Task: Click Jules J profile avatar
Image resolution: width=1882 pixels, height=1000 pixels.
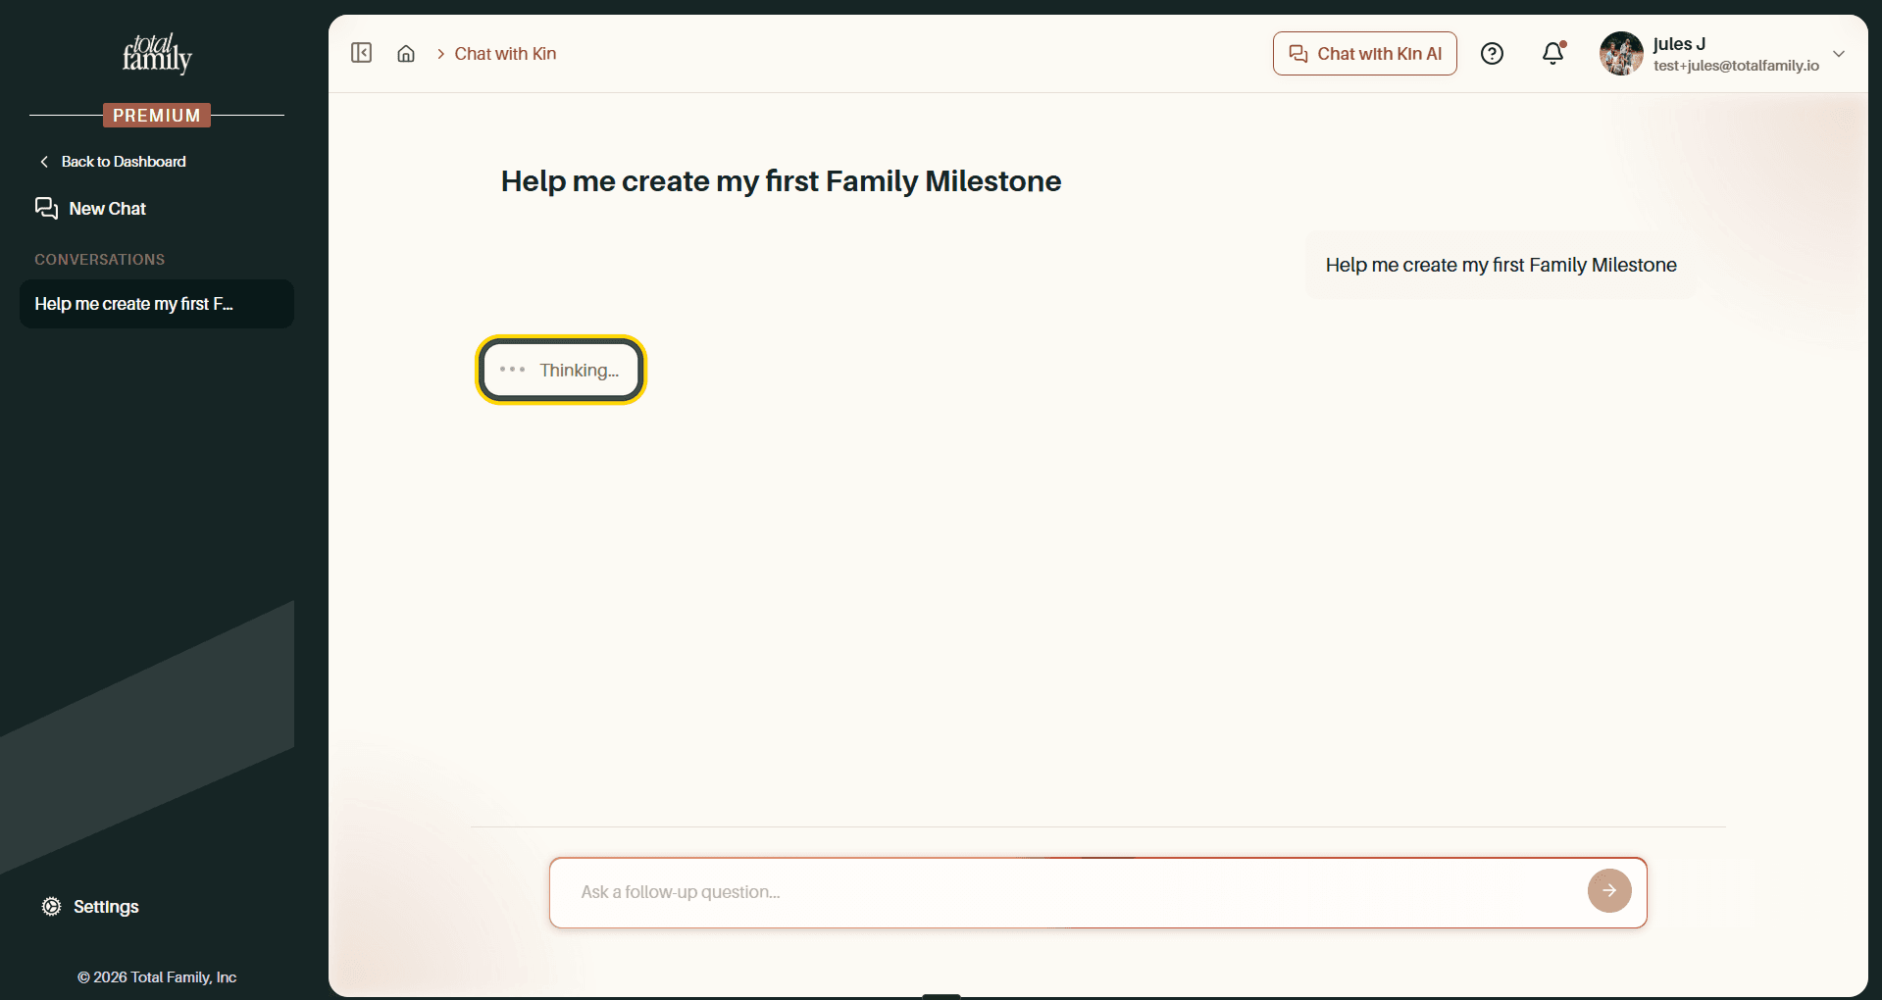Action: pyautogui.click(x=1621, y=54)
